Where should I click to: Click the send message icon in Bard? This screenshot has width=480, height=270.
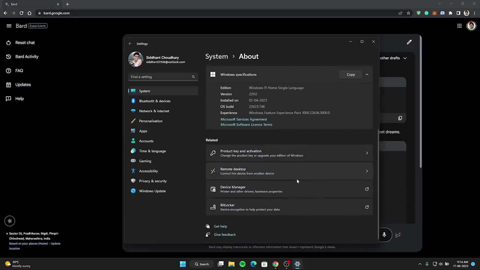click(x=398, y=235)
